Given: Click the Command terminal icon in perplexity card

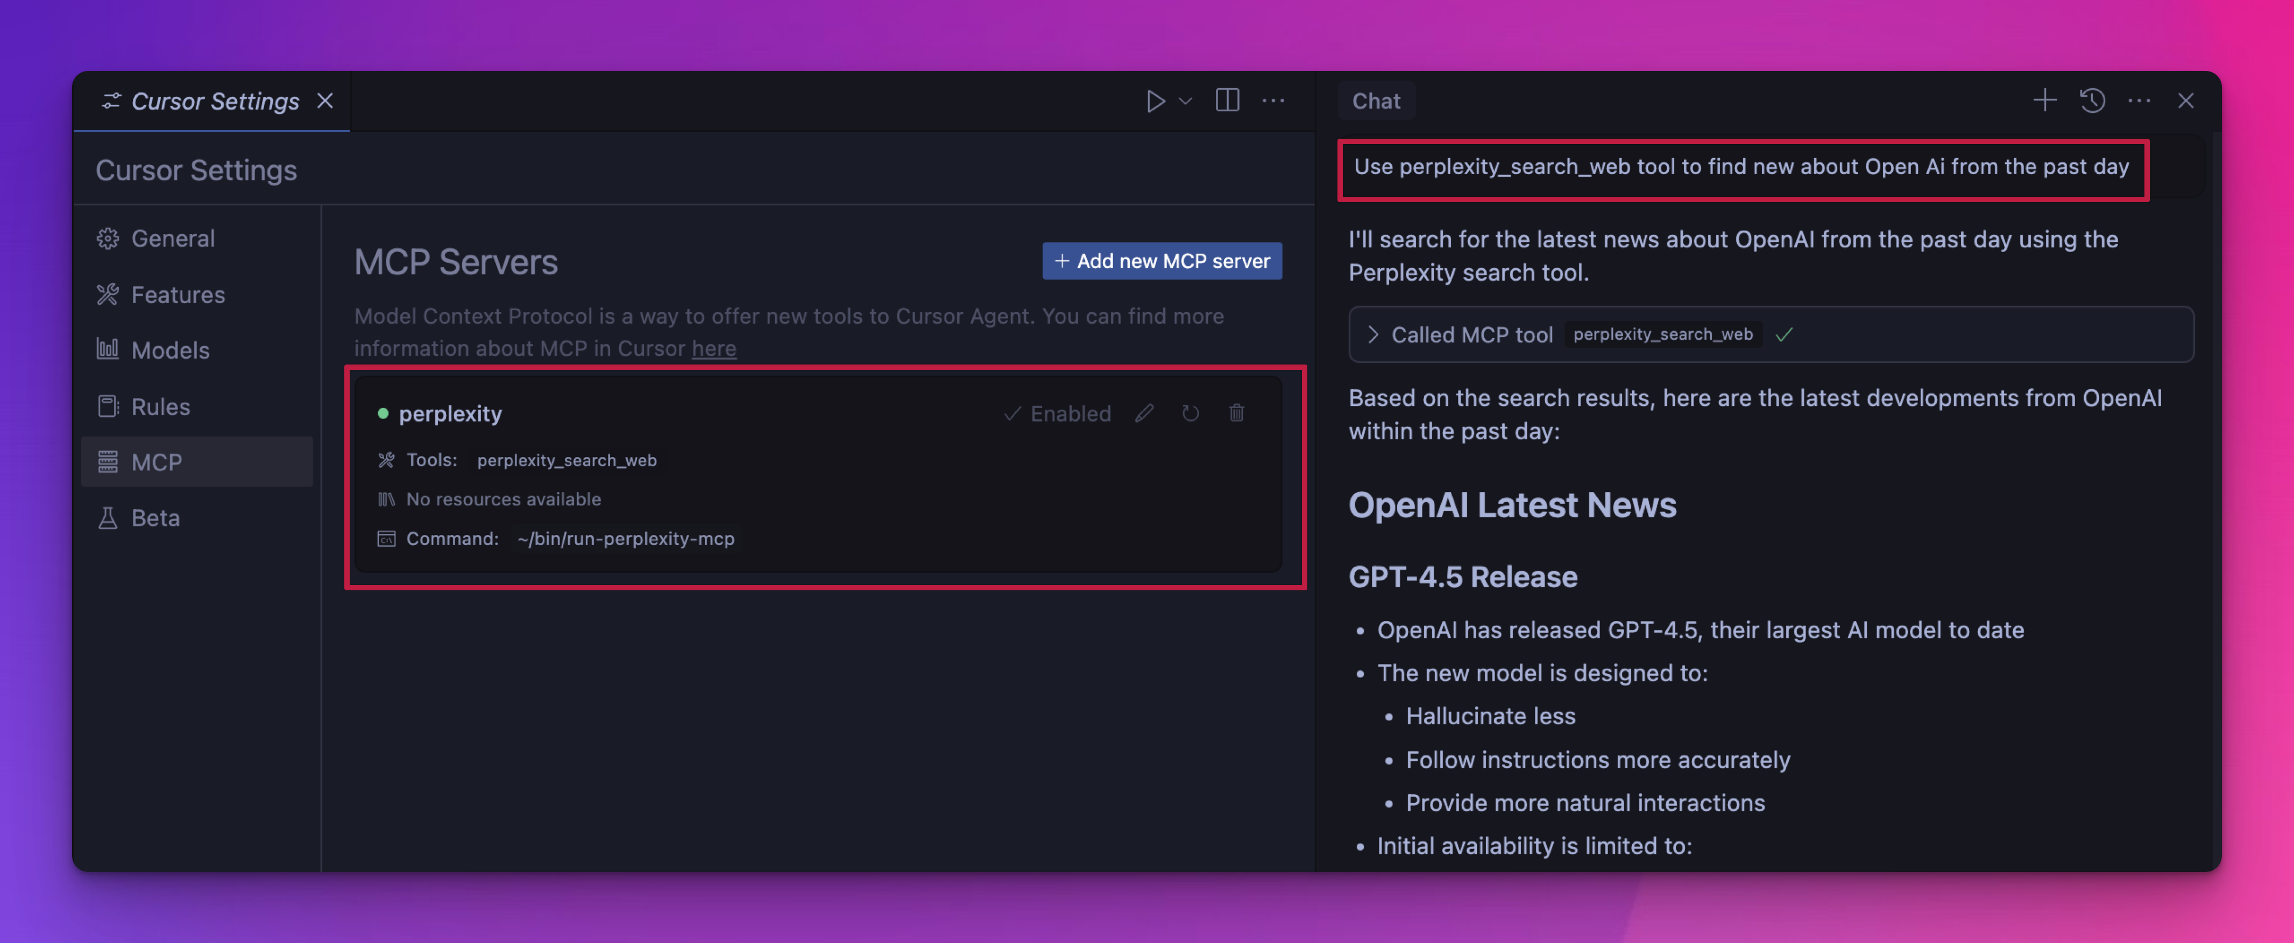Looking at the screenshot, I should coord(386,539).
